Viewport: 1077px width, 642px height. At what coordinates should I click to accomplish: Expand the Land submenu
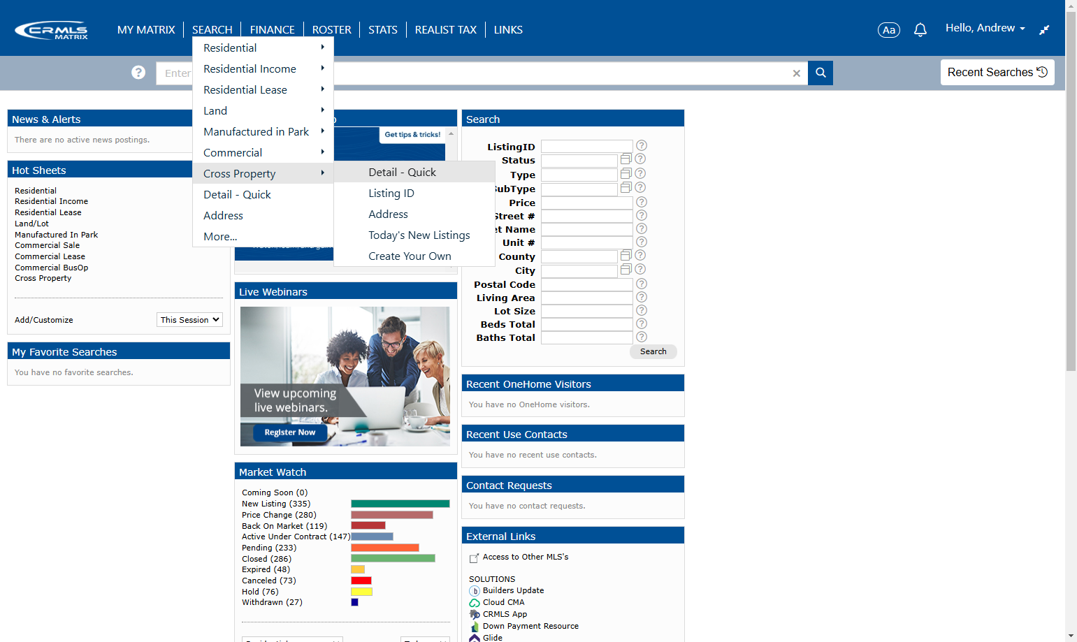(x=263, y=110)
